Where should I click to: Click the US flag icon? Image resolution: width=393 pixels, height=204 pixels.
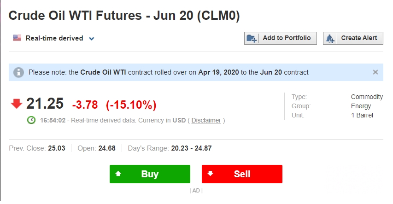[x=17, y=38]
